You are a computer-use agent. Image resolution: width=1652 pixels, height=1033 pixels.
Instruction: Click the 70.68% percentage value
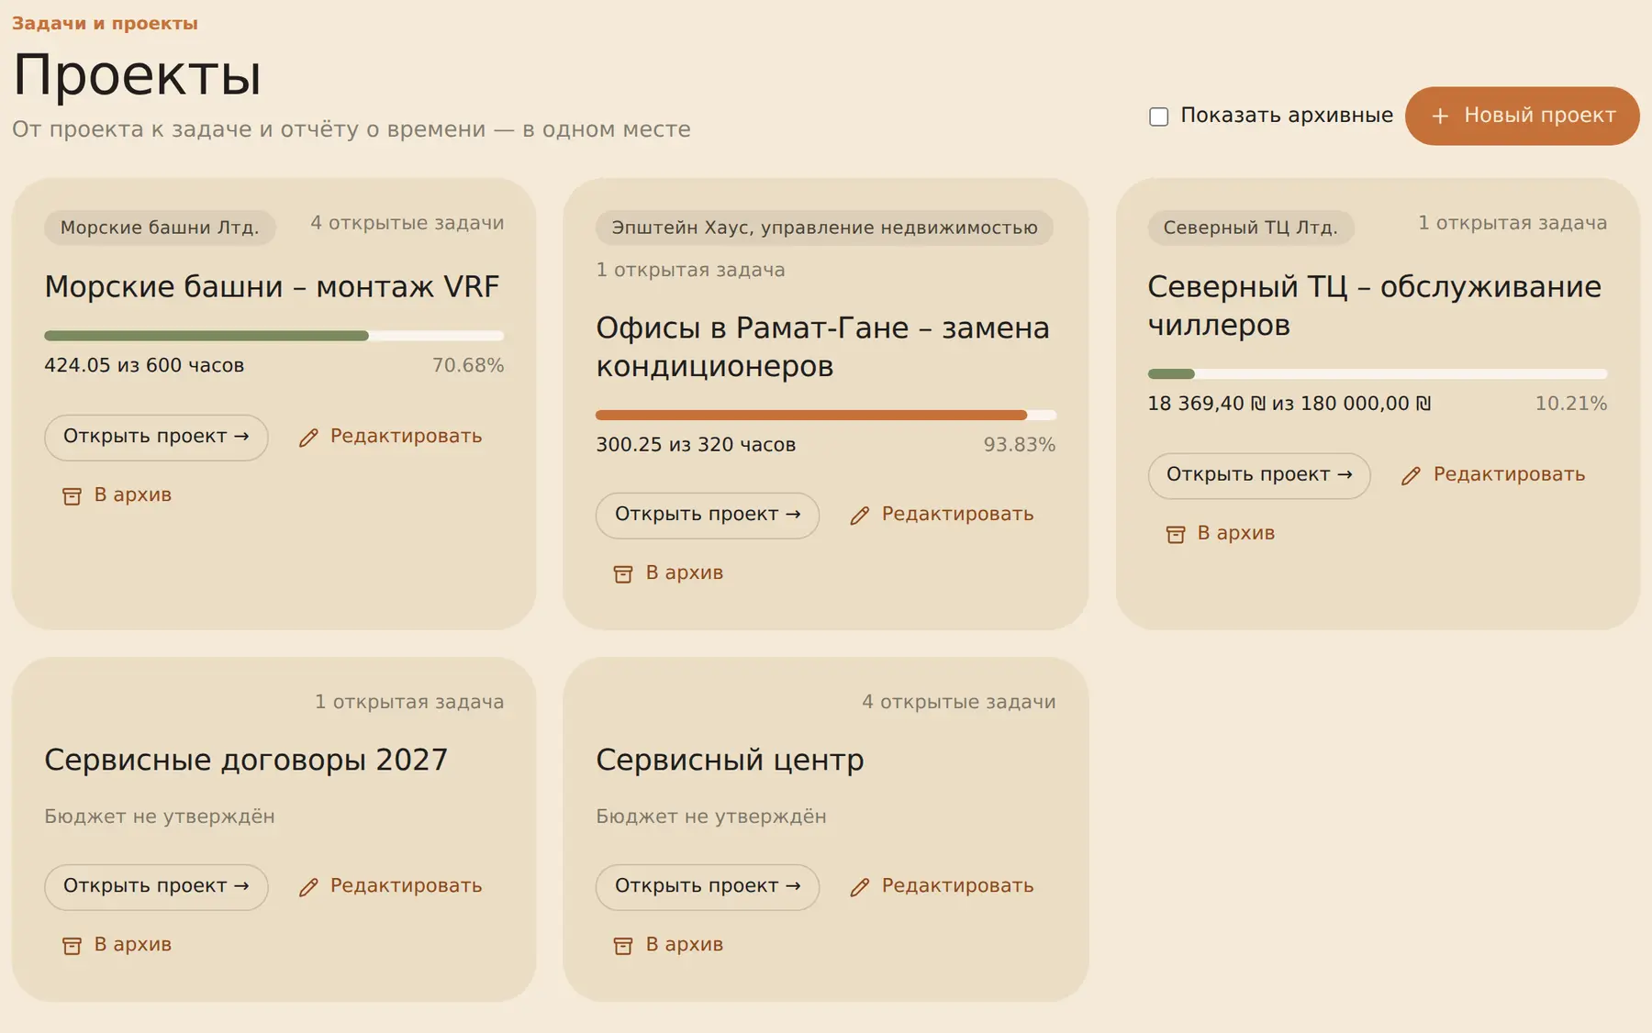tap(468, 365)
